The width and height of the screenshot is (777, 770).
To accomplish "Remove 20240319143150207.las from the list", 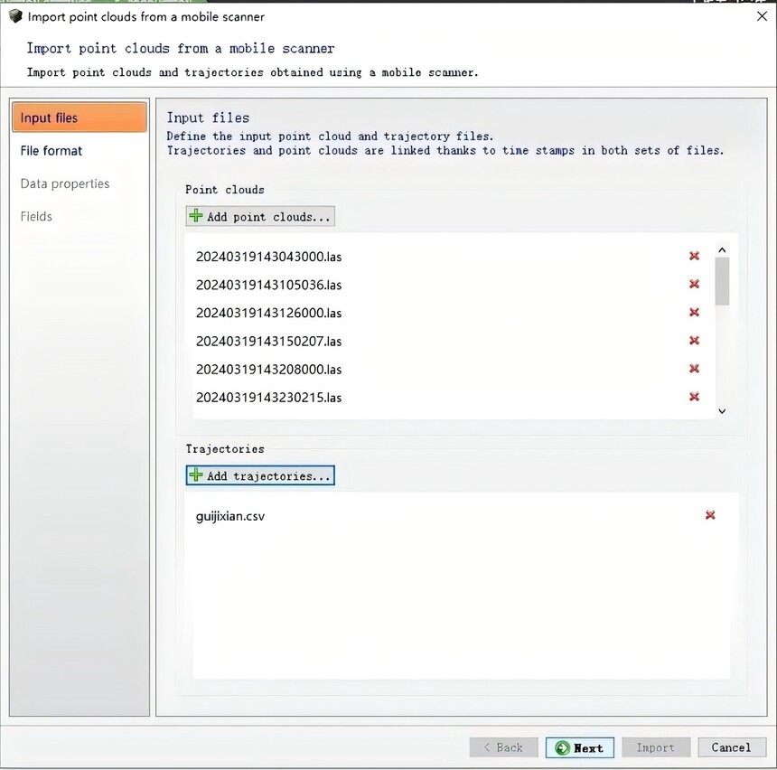I will pyautogui.click(x=694, y=341).
